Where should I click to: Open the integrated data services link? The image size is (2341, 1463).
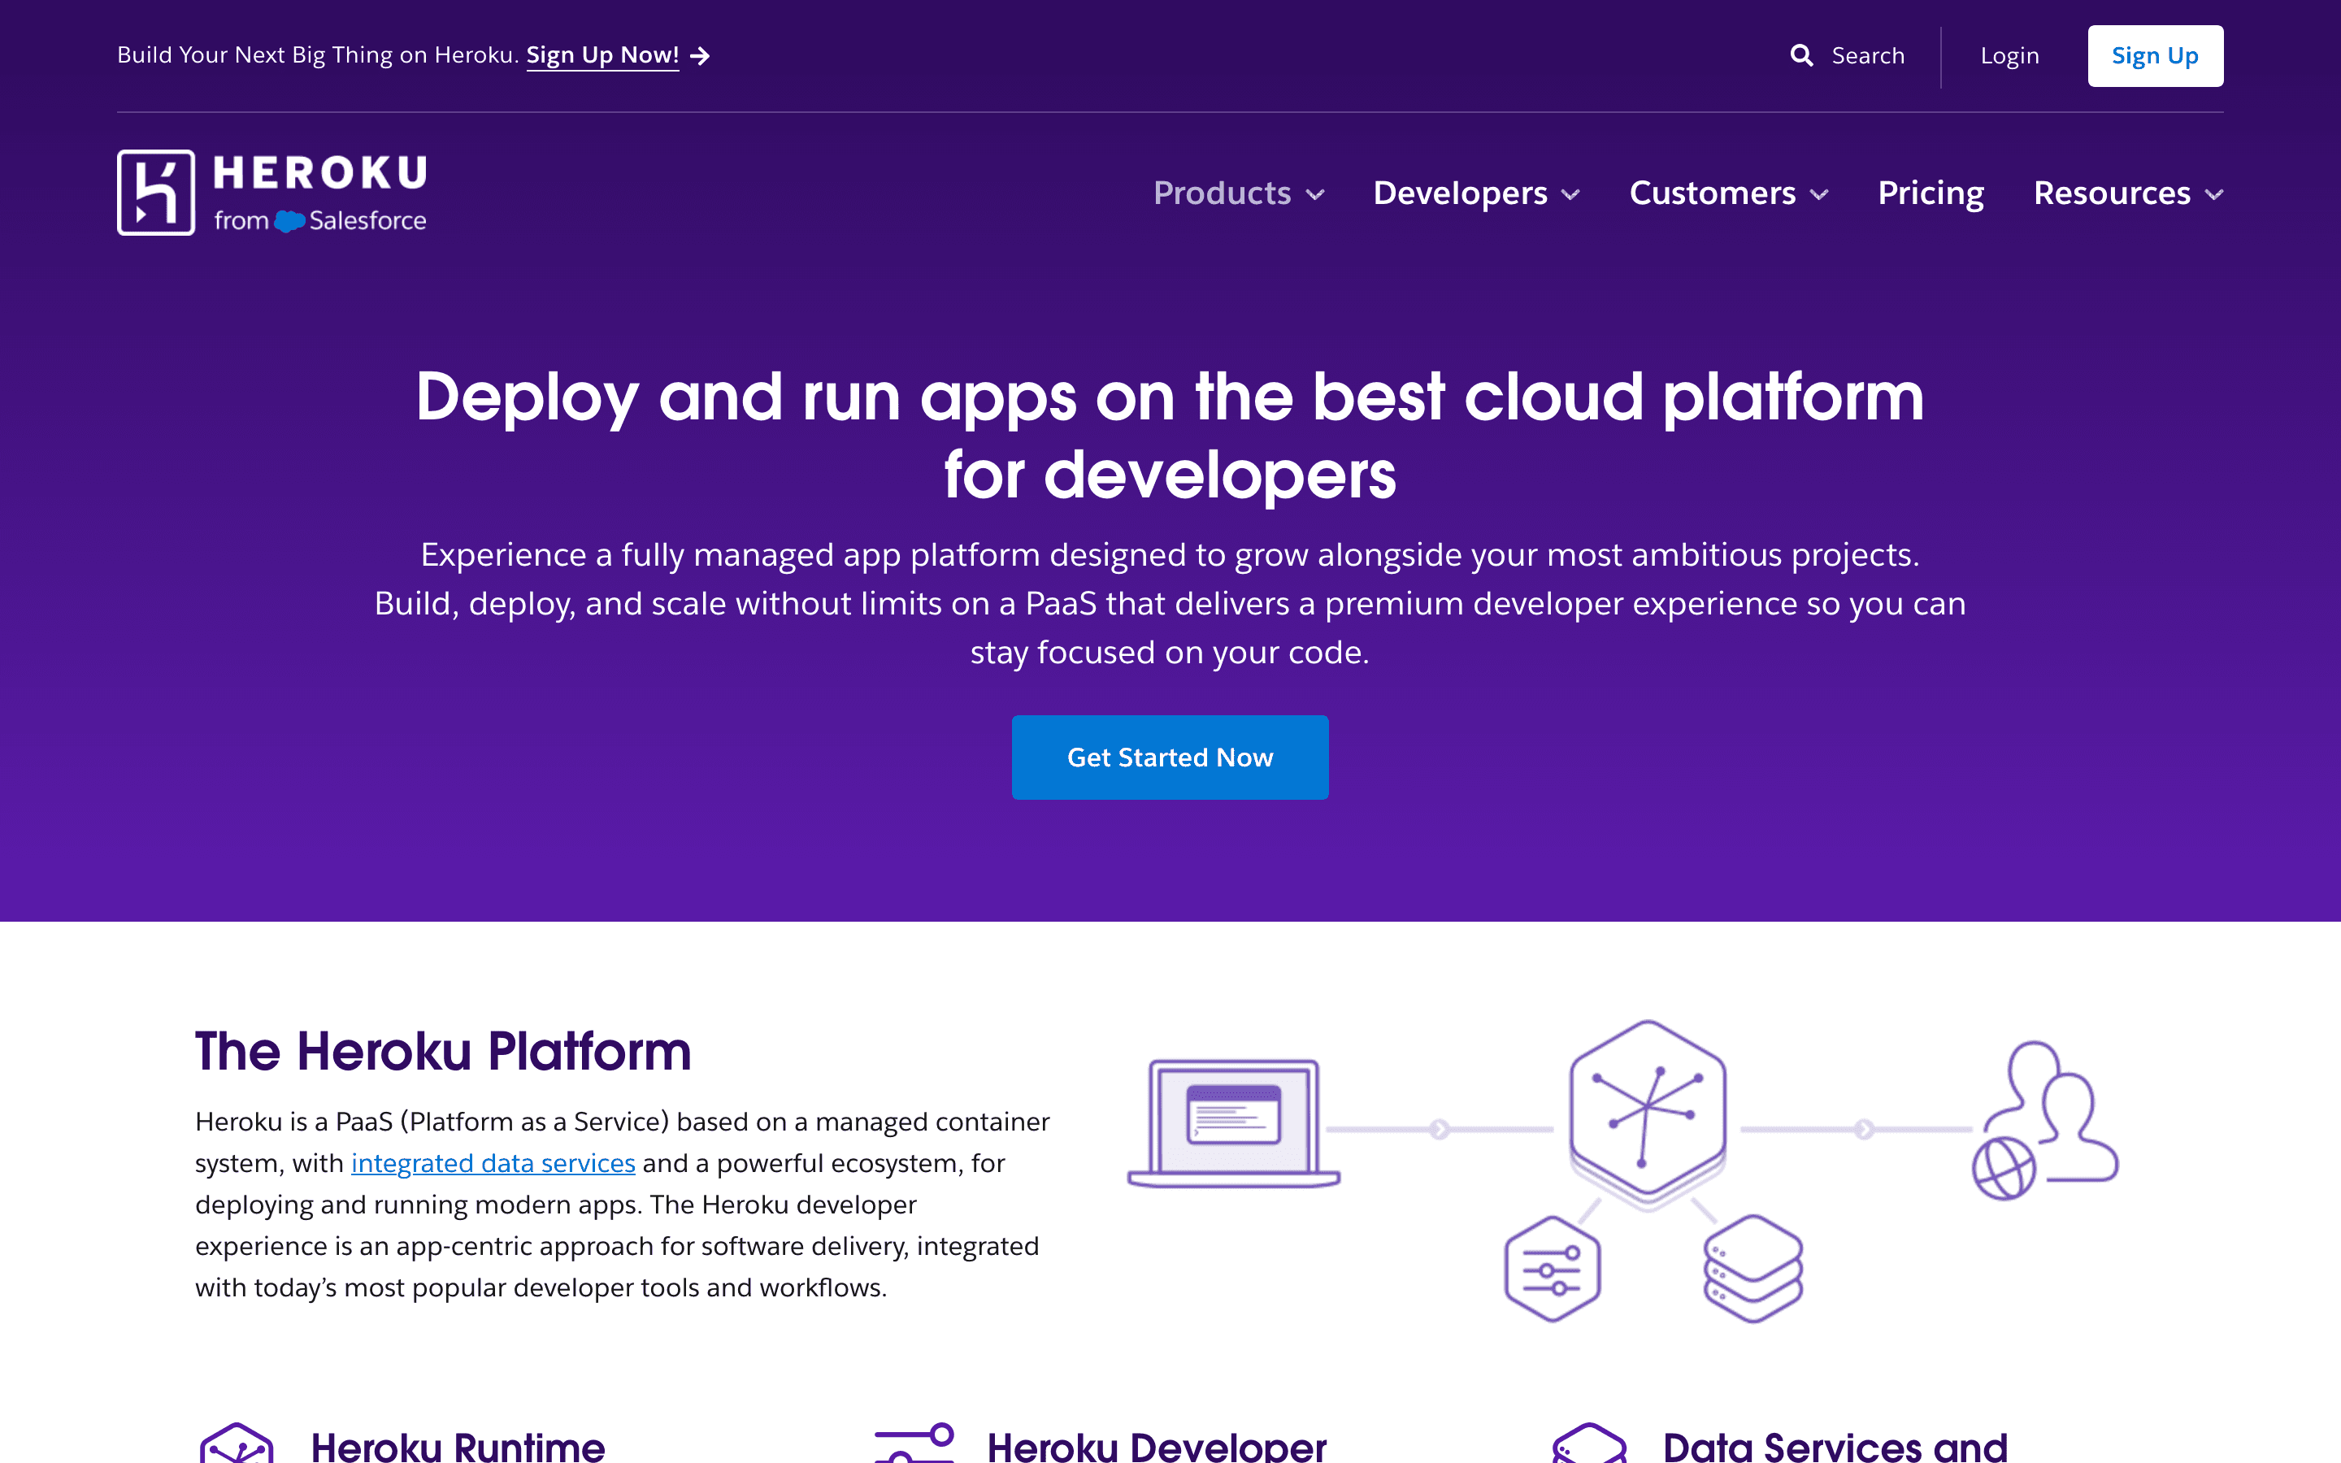point(493,1163)
